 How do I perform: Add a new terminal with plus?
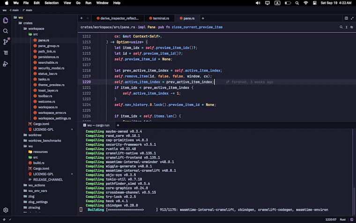click(x=118, y=125)
